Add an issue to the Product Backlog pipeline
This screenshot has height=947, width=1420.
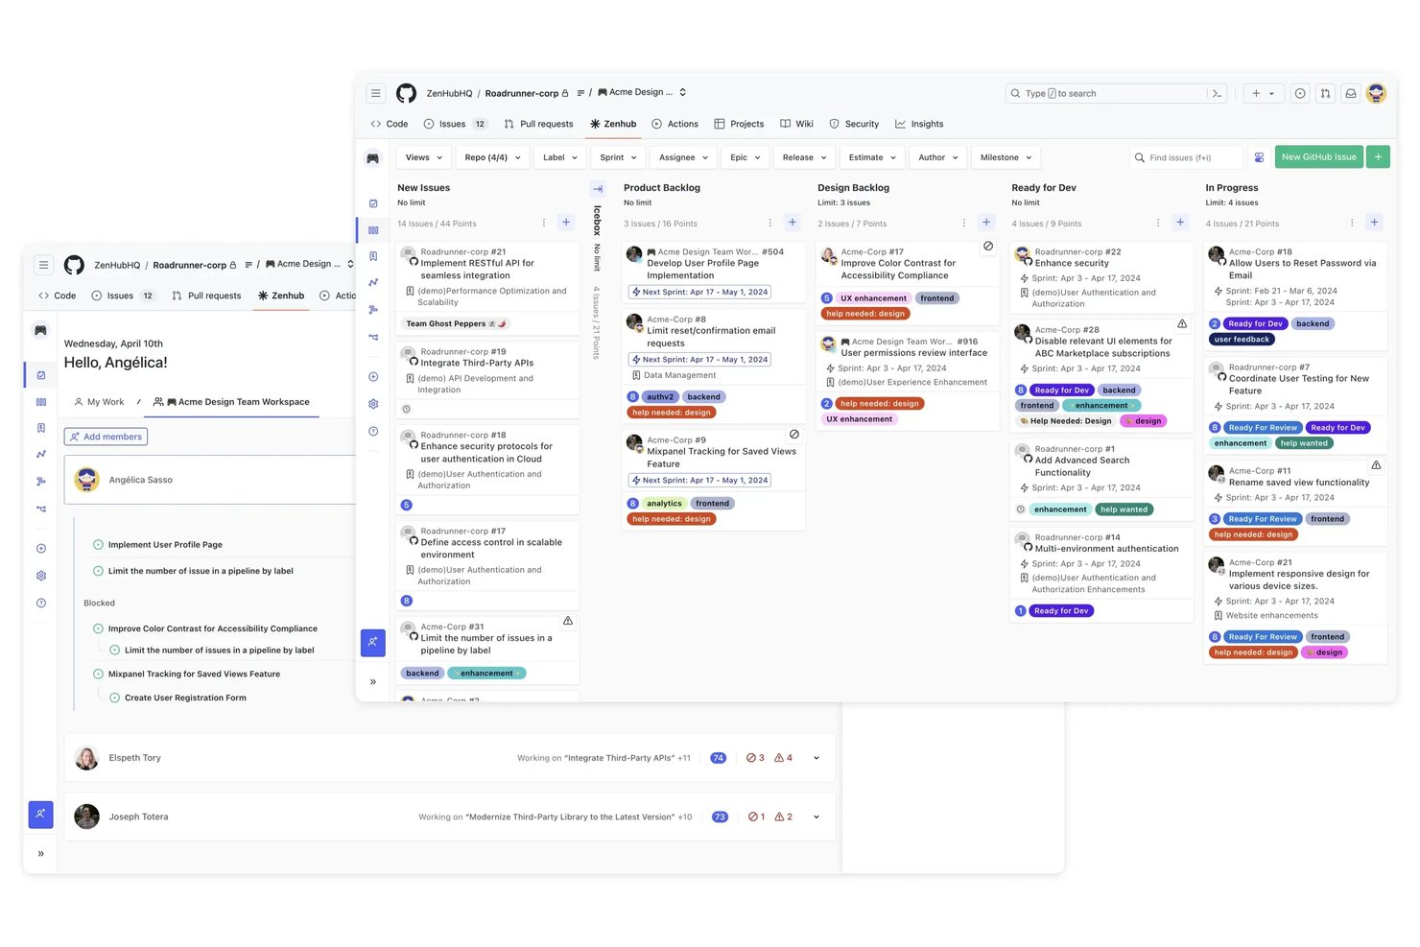(x=793, y=223)
